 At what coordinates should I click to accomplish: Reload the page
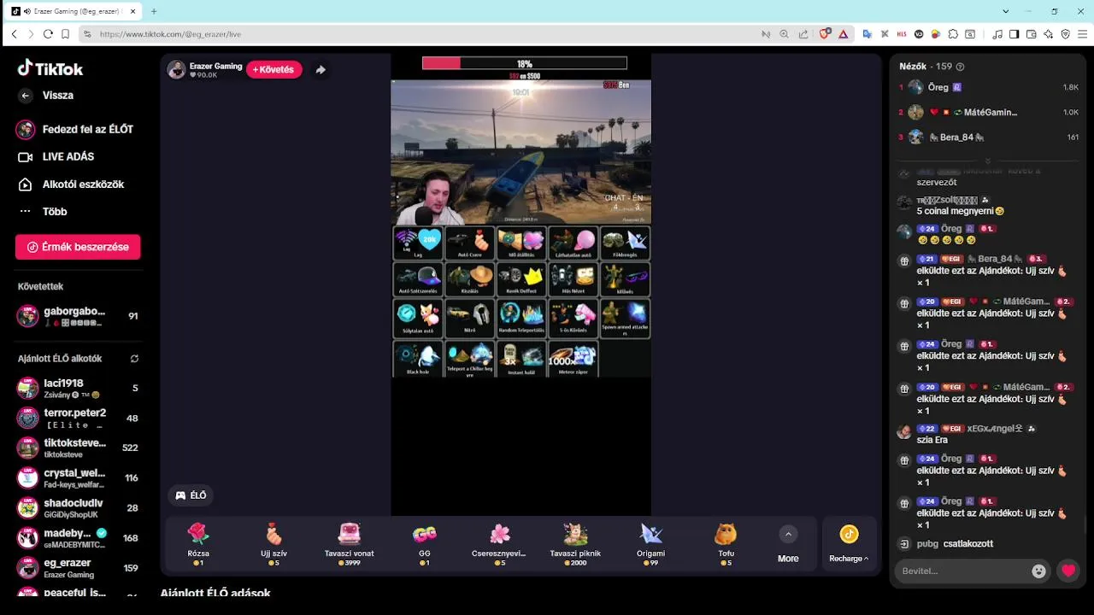48,34
